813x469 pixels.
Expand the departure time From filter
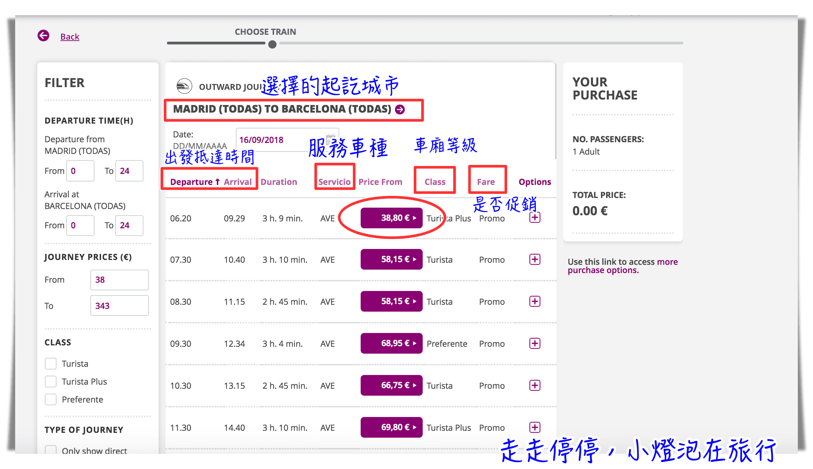[80, 171]
